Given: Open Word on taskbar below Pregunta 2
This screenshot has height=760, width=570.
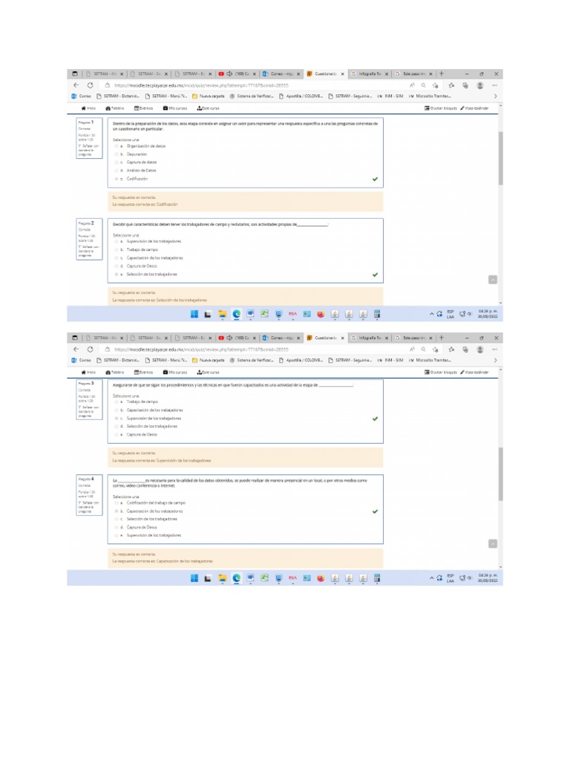Looking at the screenshot, I should (251, 314).
